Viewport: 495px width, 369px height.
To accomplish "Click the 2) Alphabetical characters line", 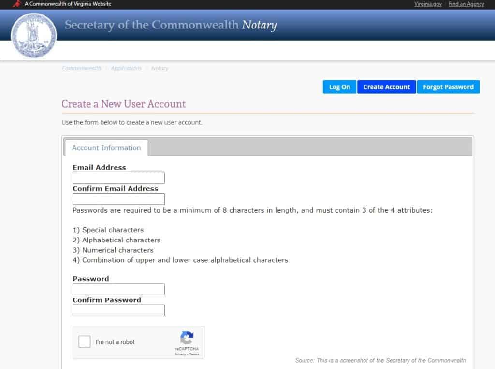I will [x=116, y=240].
